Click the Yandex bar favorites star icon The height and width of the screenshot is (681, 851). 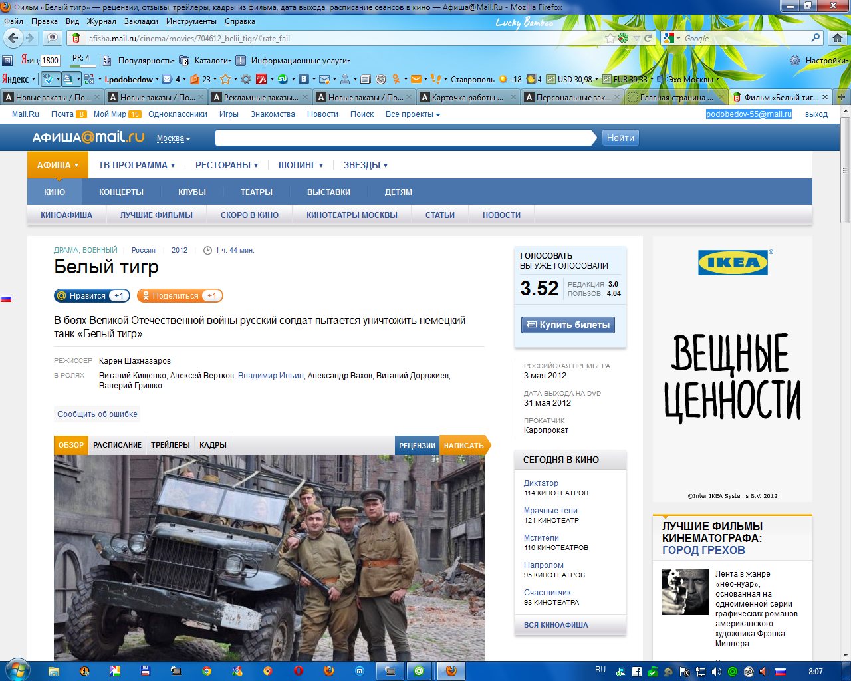tap(225, 79)
